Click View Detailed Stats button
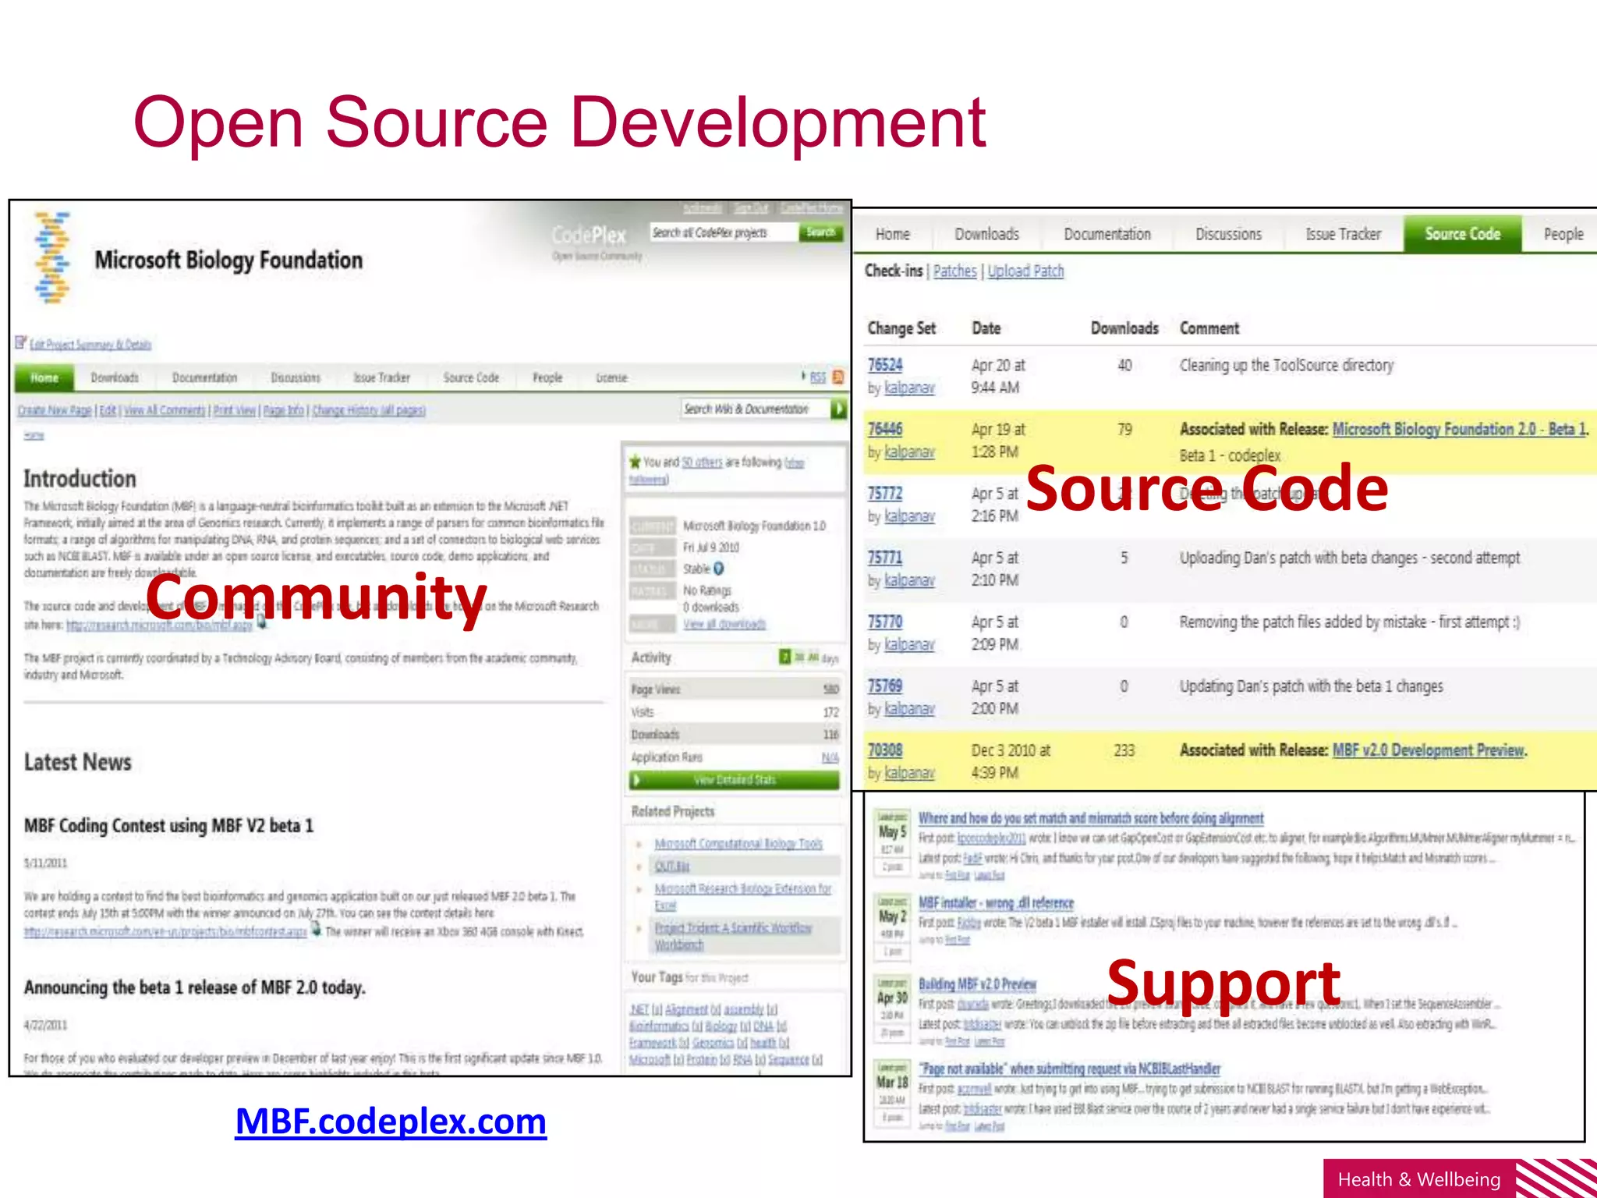Screen dimensions: 1597x1198 [x=735, y=780]
